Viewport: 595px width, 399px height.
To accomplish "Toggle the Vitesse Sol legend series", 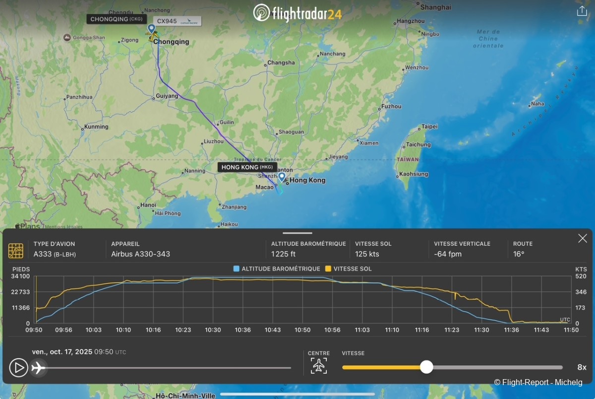I will pyautogui.click(x=348, y=269).
